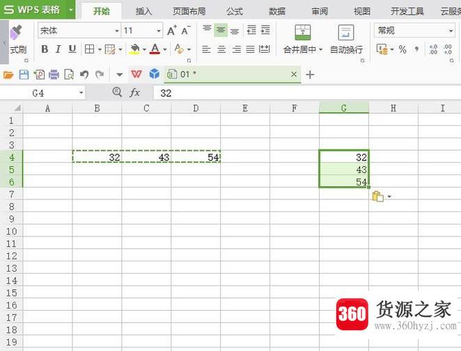Decrease decimal places
Viewport: 461px width, 351px height.
[x=448, y=49]
